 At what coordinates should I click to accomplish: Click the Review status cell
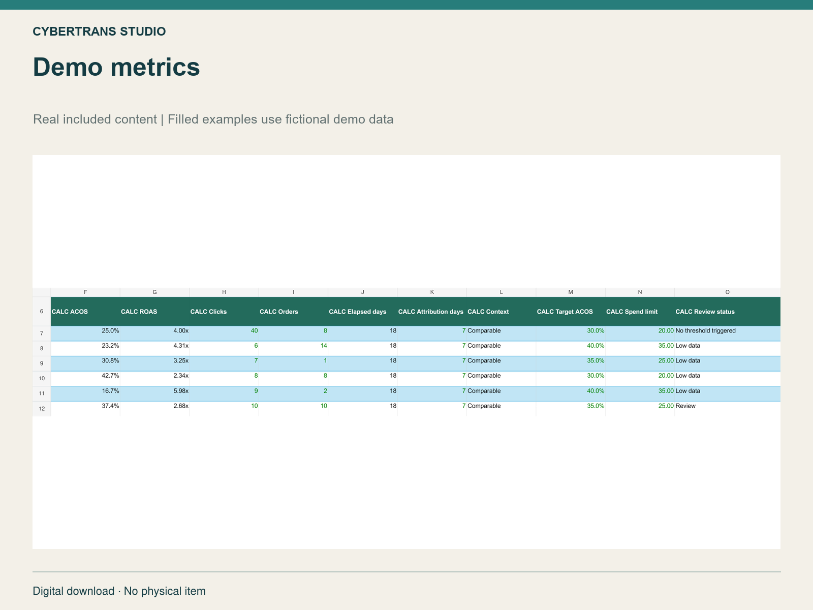pos(728,409)
